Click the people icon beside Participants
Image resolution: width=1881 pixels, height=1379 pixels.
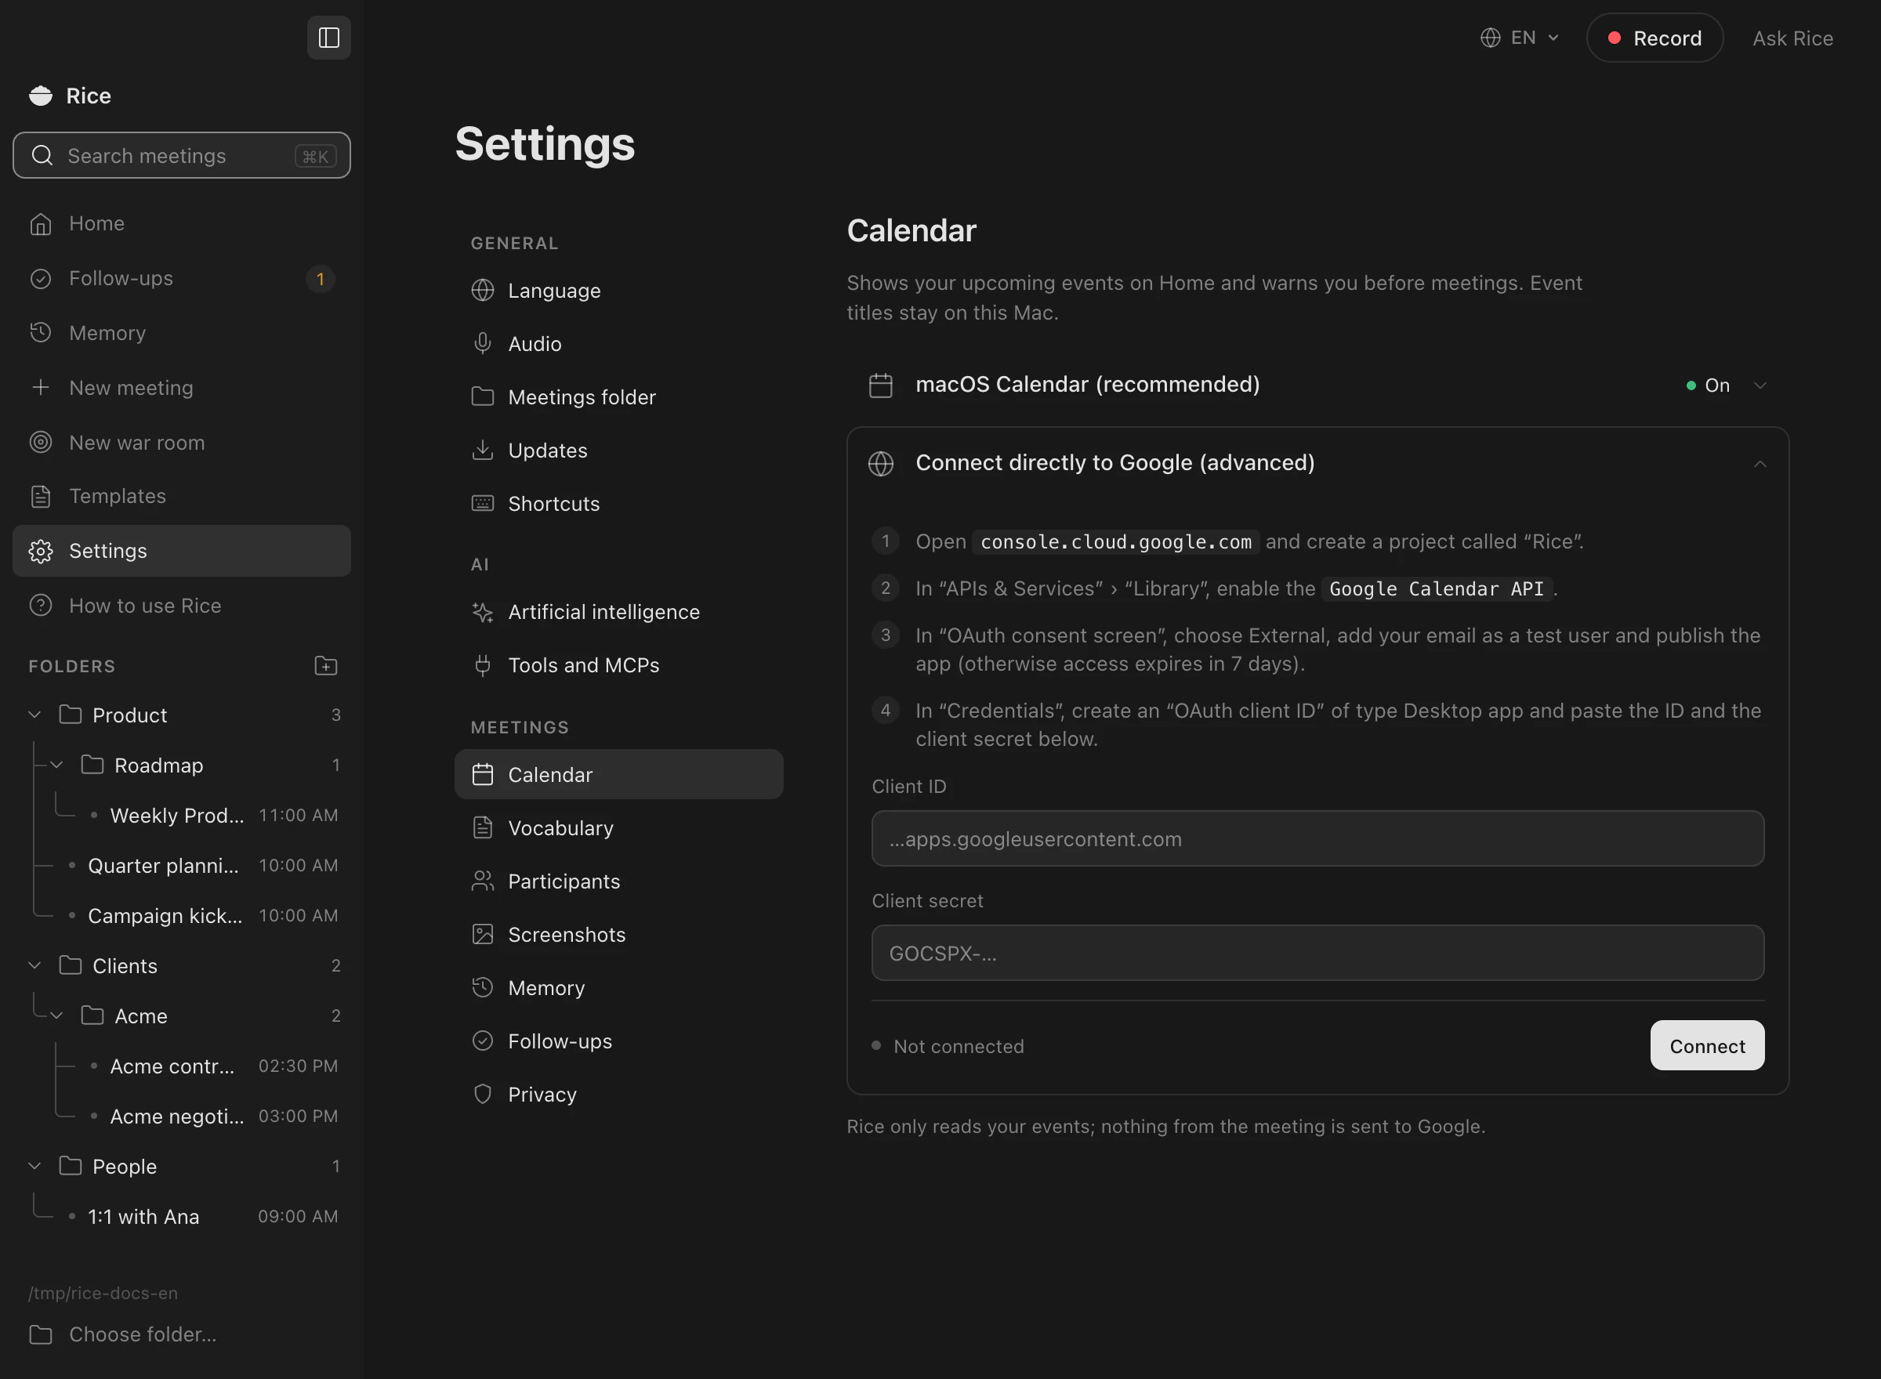tap(483, 881)
